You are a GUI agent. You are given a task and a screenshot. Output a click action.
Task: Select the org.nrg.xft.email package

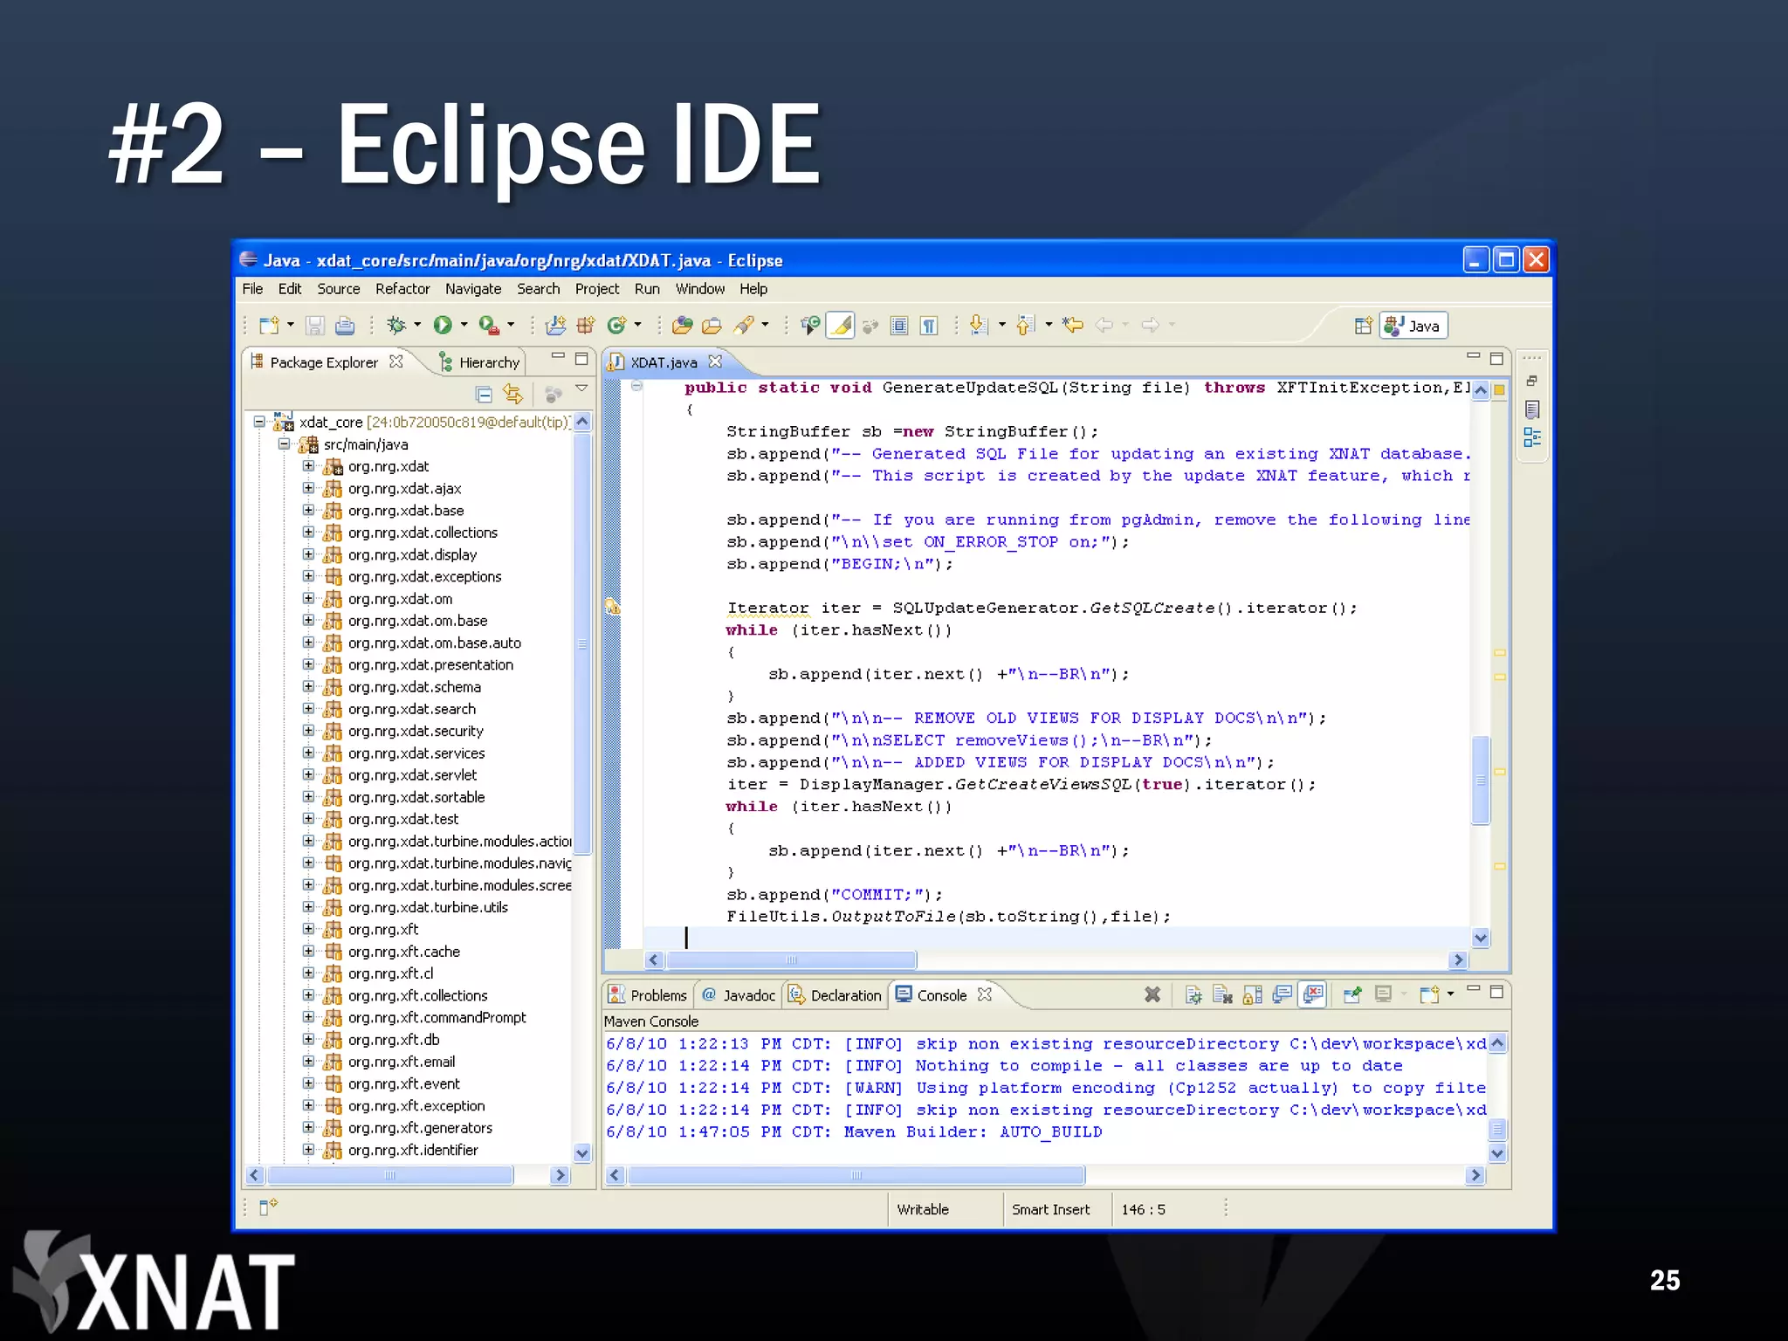click(x=402, y=1062)
